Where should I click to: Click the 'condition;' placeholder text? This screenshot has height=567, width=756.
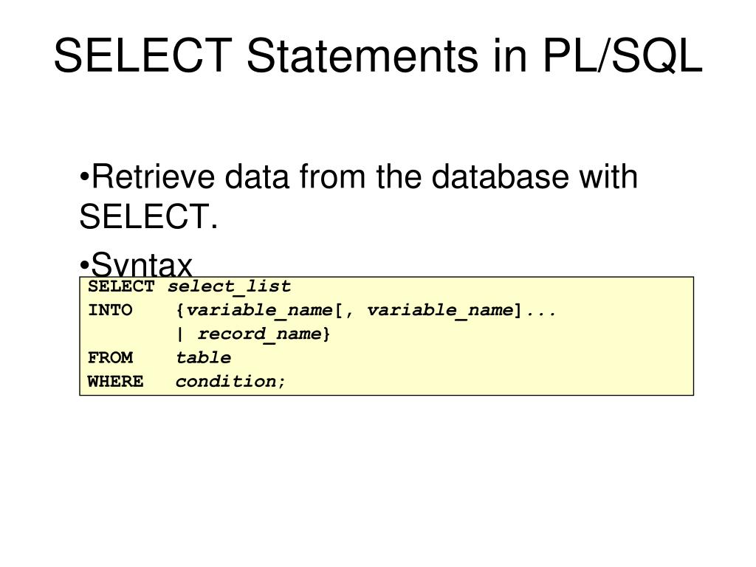(x=230, y=381)
